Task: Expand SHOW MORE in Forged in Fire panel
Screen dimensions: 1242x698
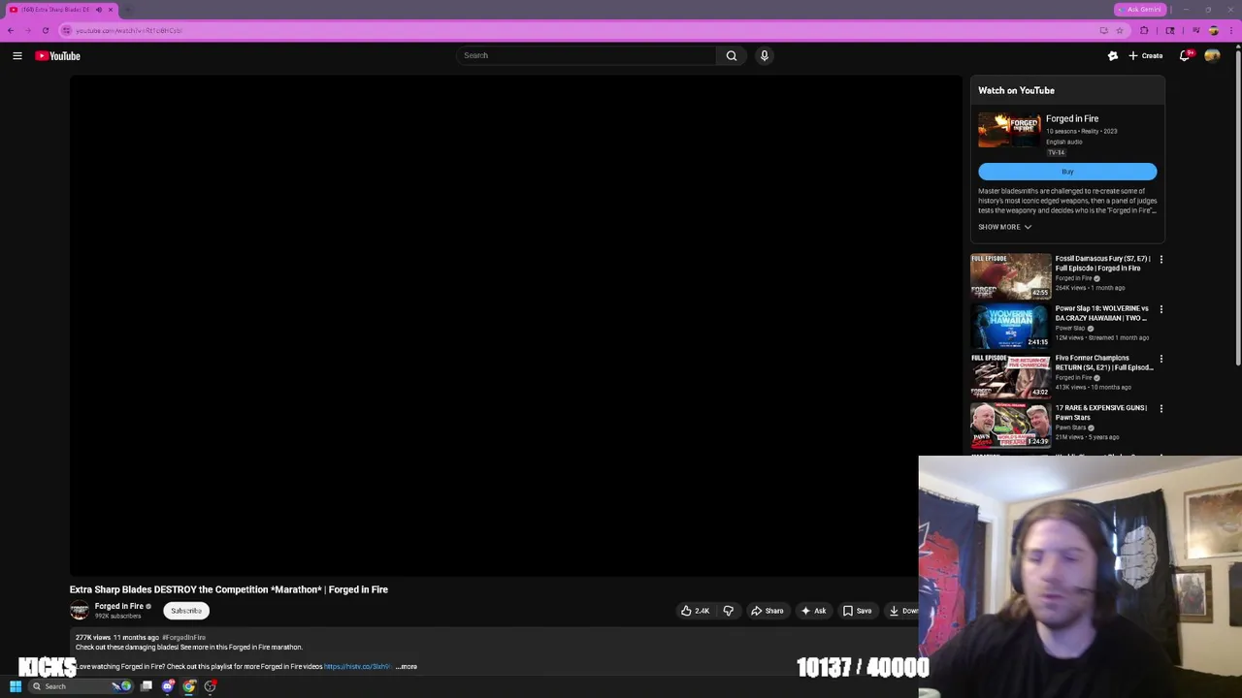Action: coord(1004,227)
